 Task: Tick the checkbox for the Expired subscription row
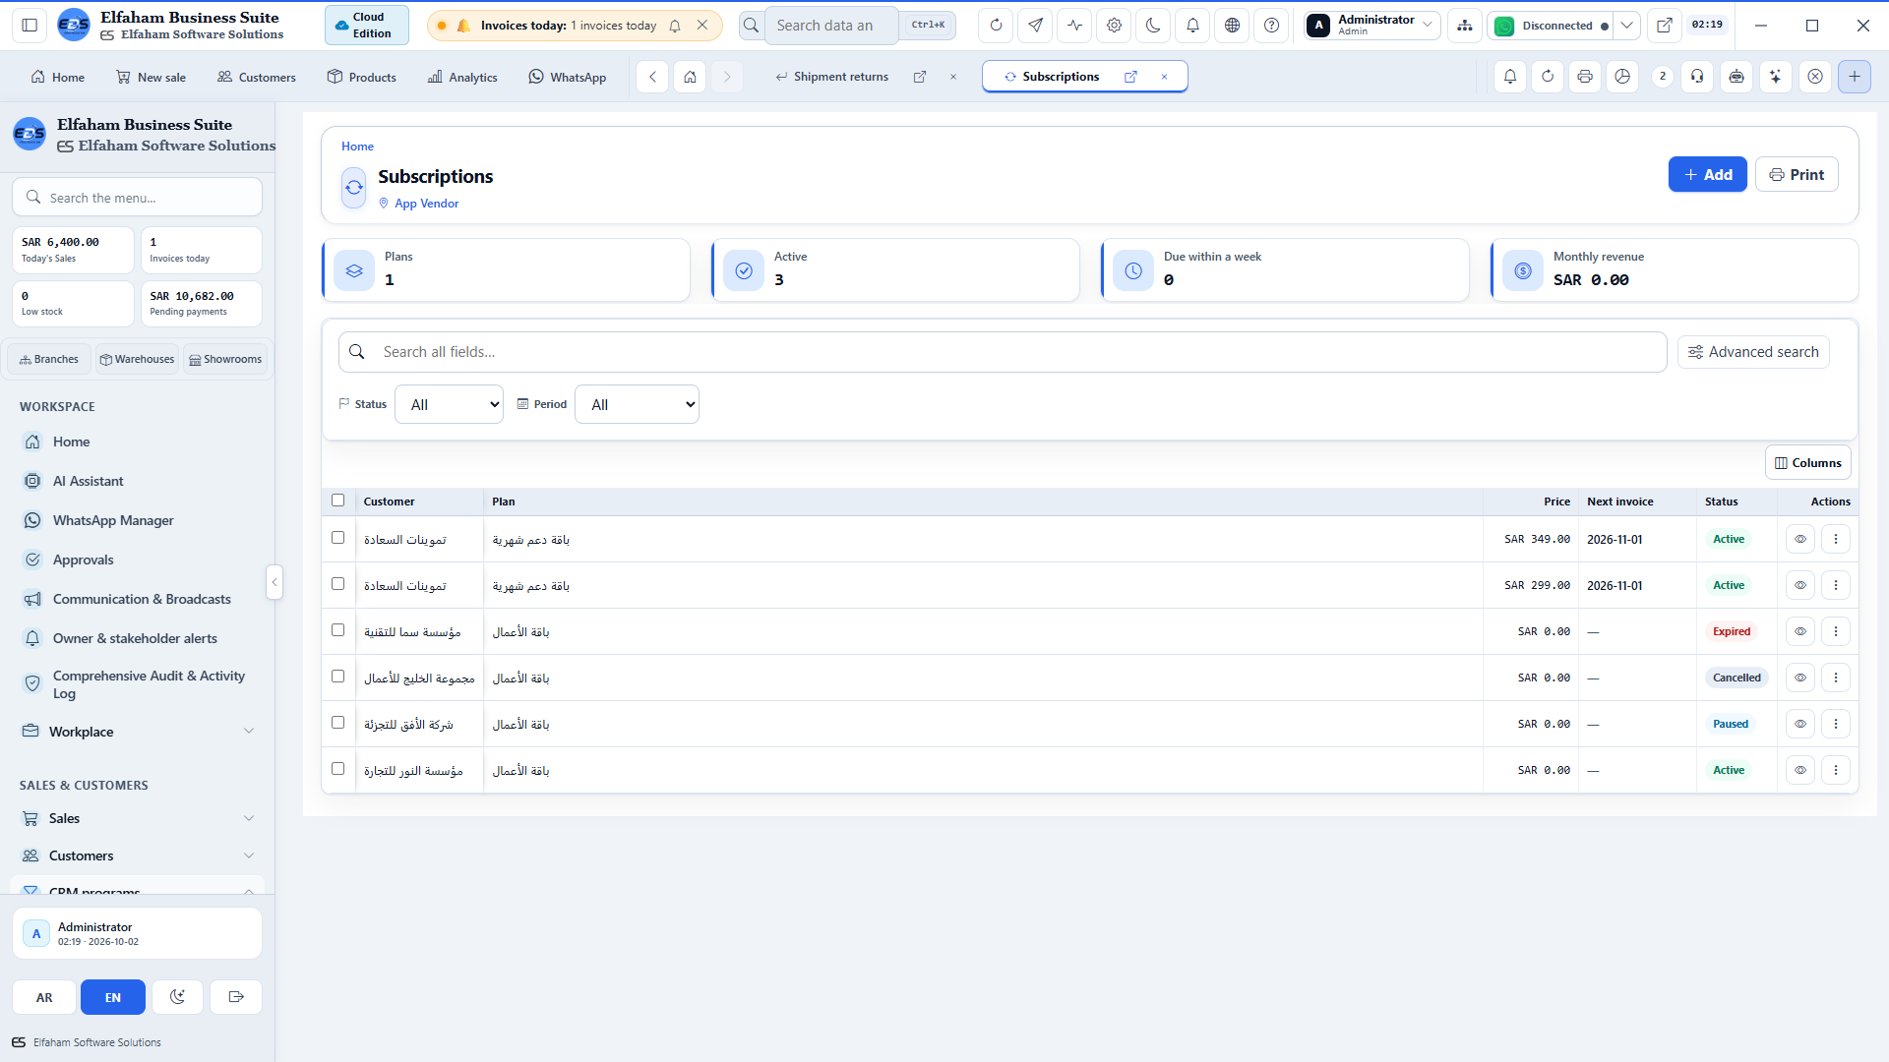click(337, 630)
